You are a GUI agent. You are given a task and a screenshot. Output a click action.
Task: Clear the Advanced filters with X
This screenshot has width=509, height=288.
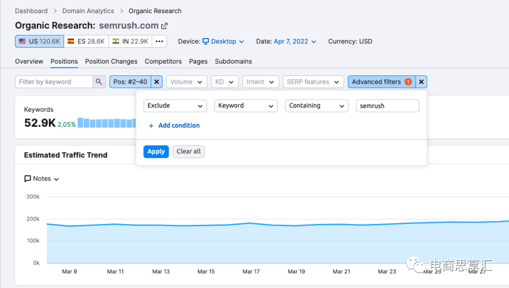click(421, 82)
